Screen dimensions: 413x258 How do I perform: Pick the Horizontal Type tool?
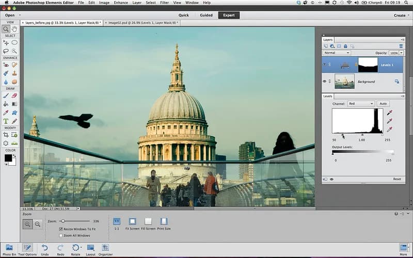pos(6,121)
